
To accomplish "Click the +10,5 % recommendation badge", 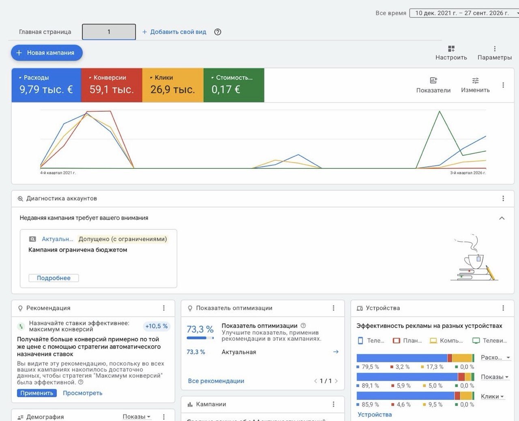I will pyautogui.click(x=157, y=326).
